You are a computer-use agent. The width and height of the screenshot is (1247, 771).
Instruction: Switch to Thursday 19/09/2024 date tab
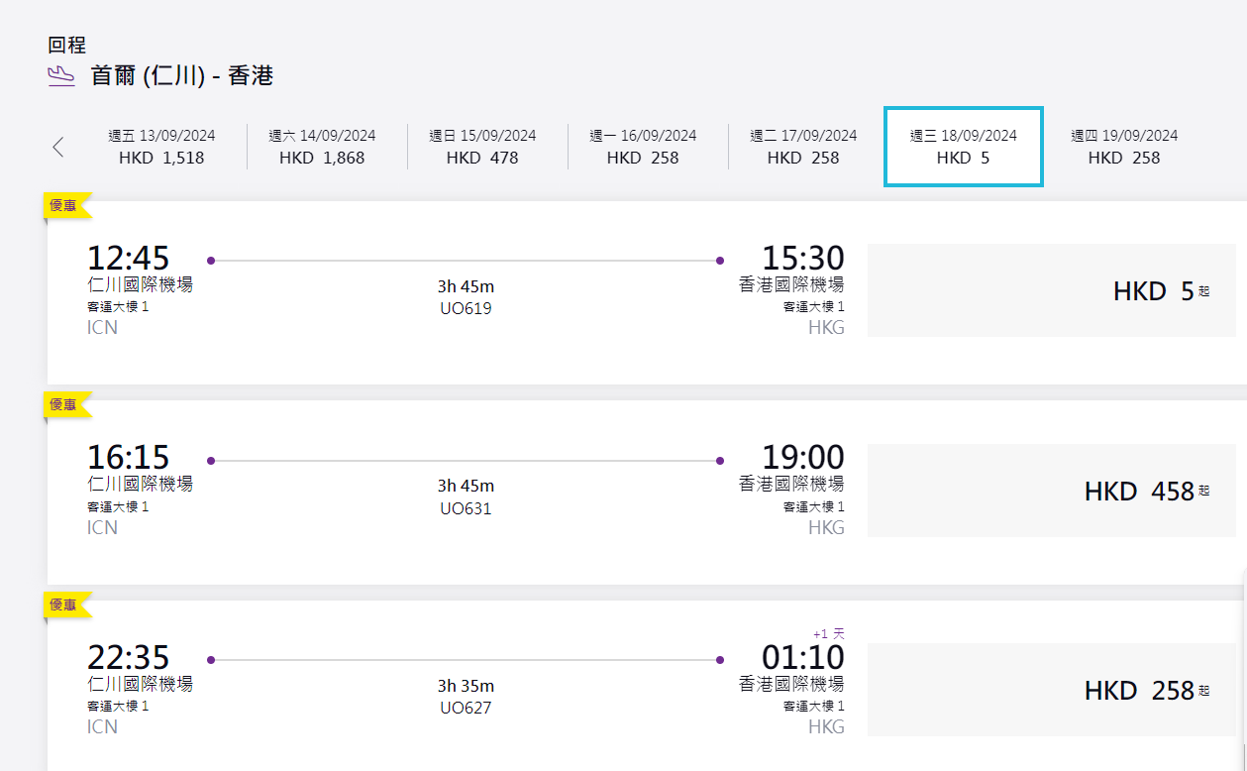(1124, 147)
